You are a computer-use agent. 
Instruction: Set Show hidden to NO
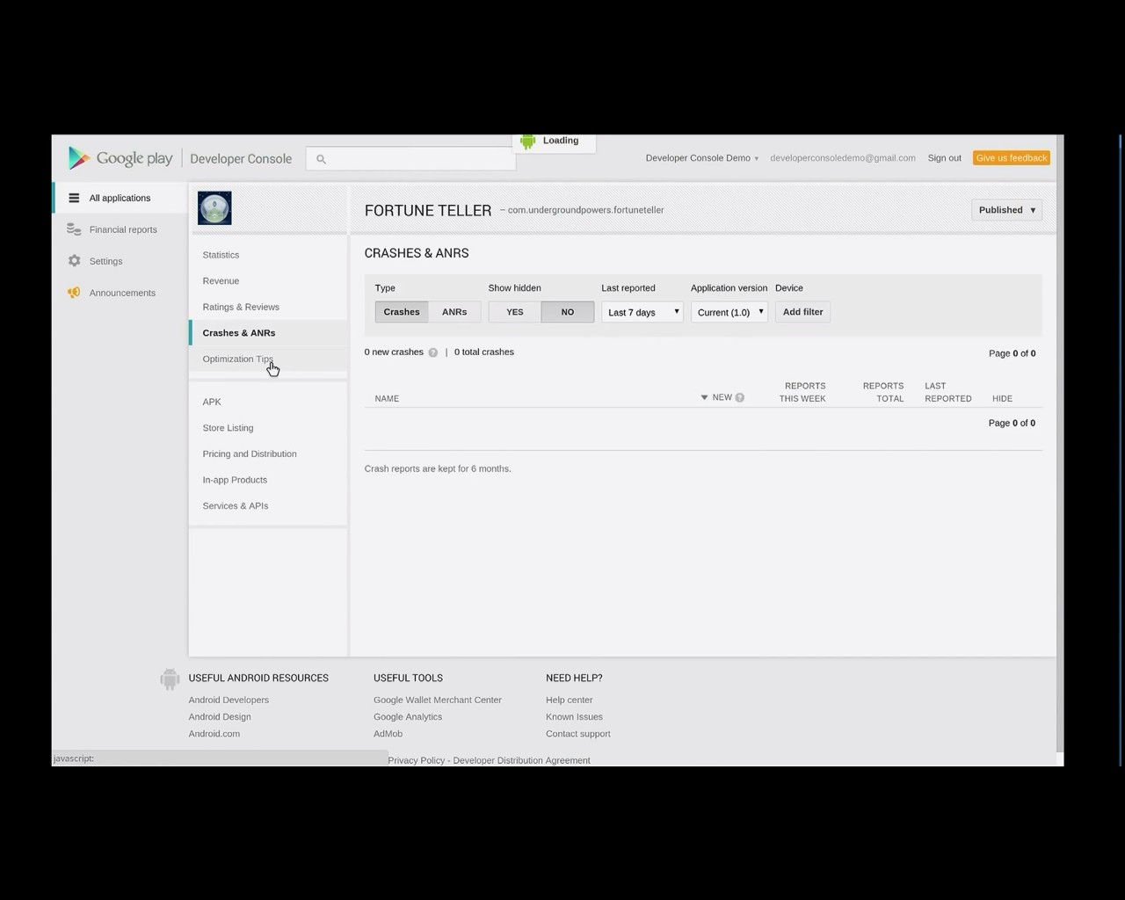coord(568,312)
